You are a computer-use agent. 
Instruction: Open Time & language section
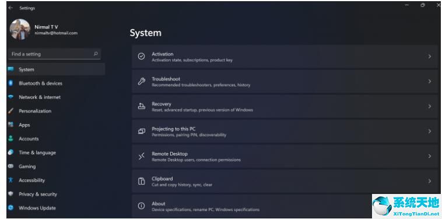(37, 153)
